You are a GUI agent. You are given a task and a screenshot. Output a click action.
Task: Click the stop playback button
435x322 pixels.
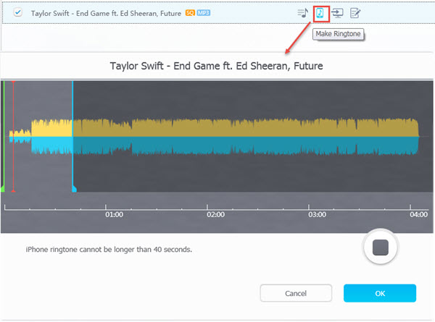[x=381, y=247]
